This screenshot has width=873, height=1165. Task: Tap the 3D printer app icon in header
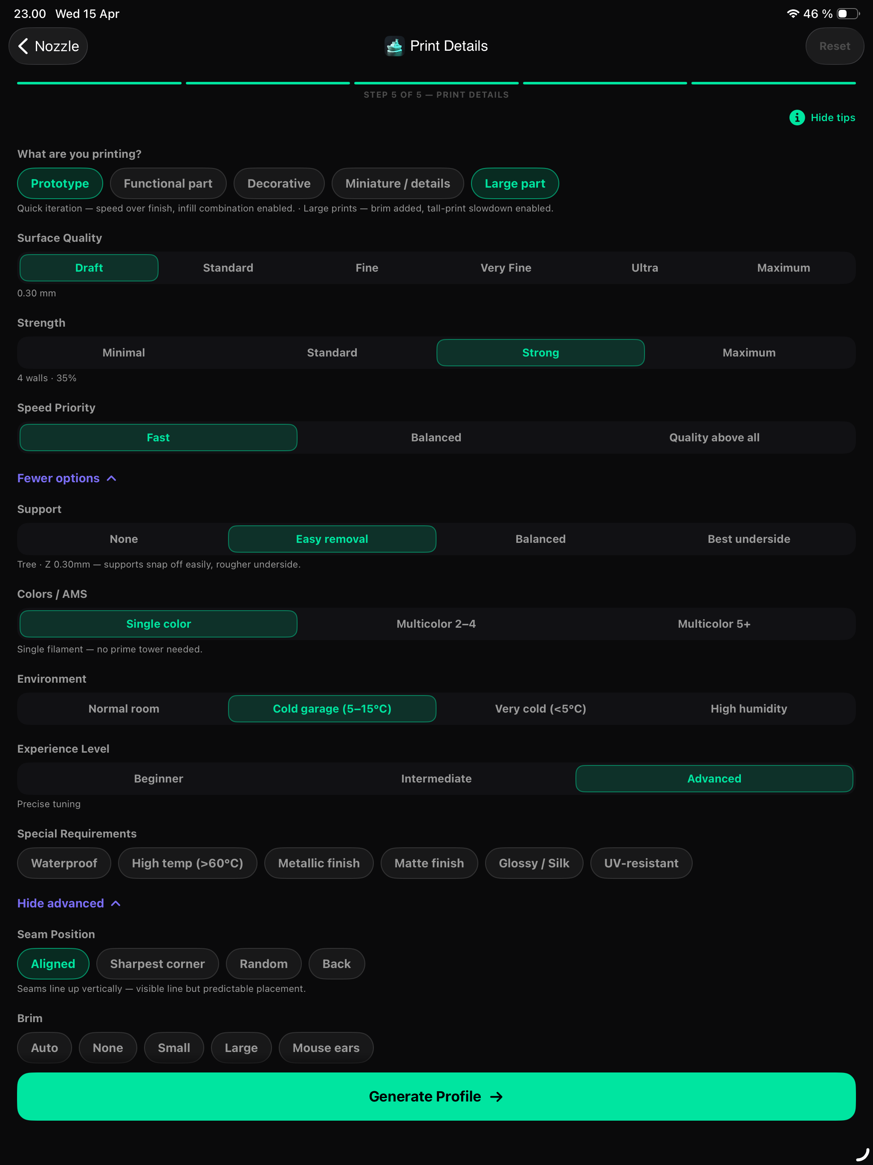pos(394,46)
